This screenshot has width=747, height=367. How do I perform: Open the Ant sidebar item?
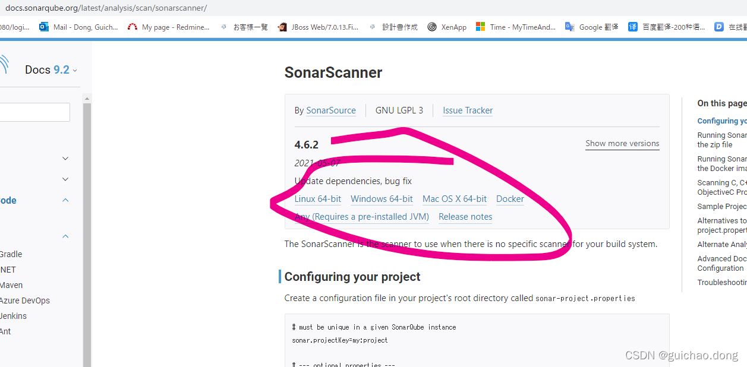(x=5, y=331)
